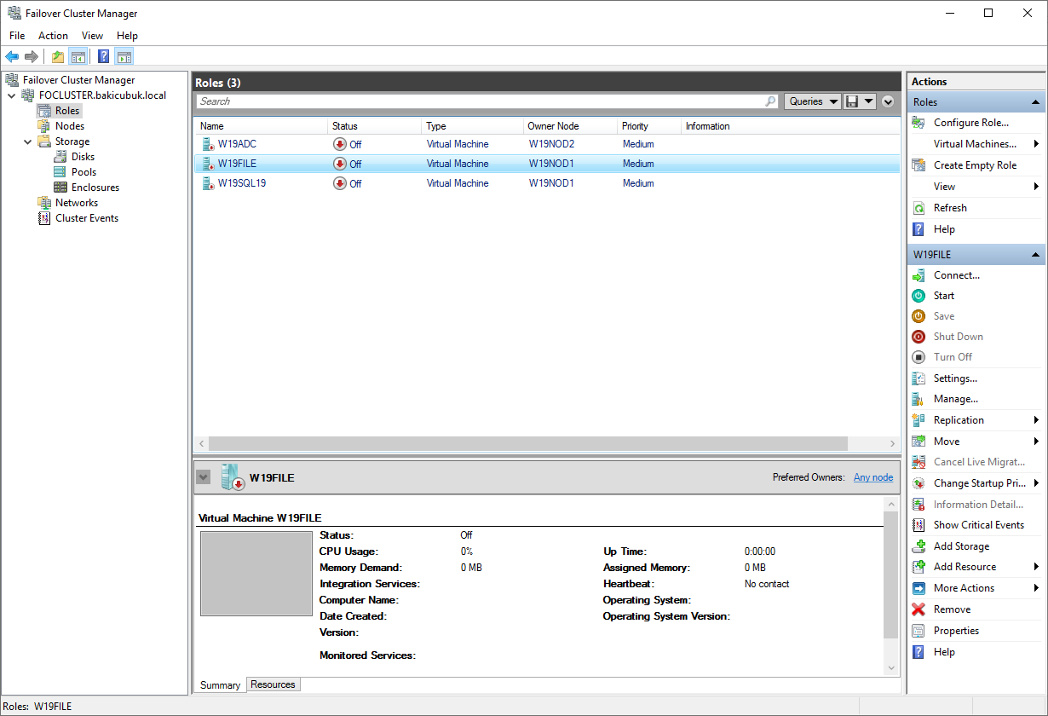Sort roles by the Priority column header

click(649, 126)
